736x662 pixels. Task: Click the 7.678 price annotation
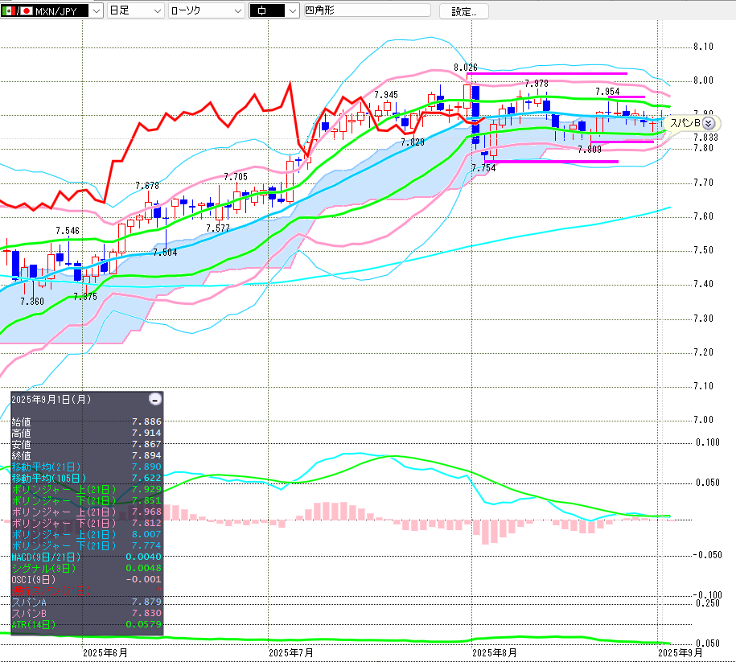pos(147,186)
